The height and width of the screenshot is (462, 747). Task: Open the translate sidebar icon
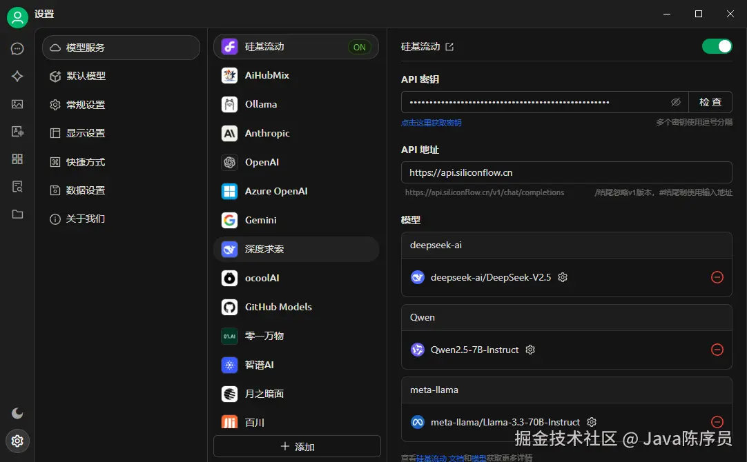pos(17,131)
